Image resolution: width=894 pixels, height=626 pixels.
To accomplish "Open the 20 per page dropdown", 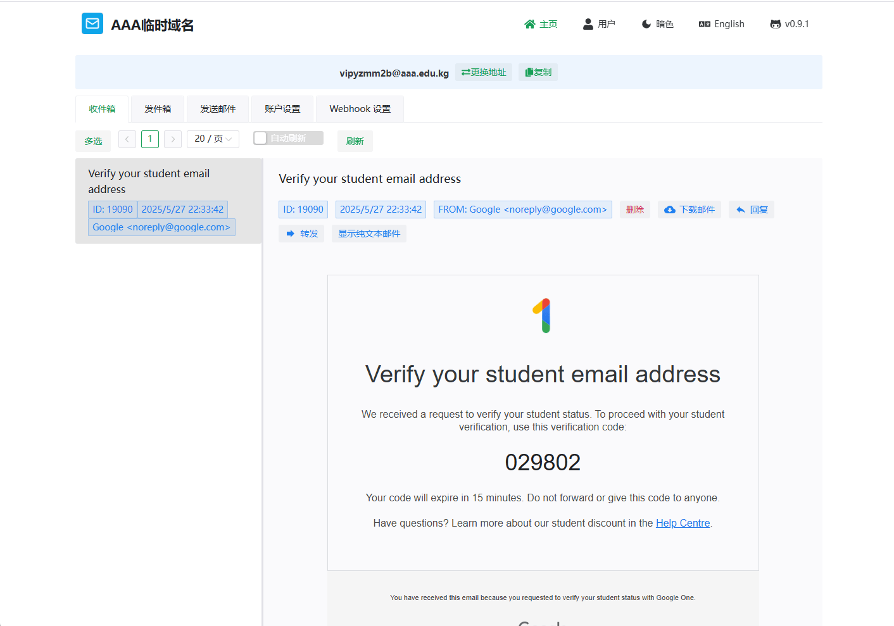I will tap(213, 139).
